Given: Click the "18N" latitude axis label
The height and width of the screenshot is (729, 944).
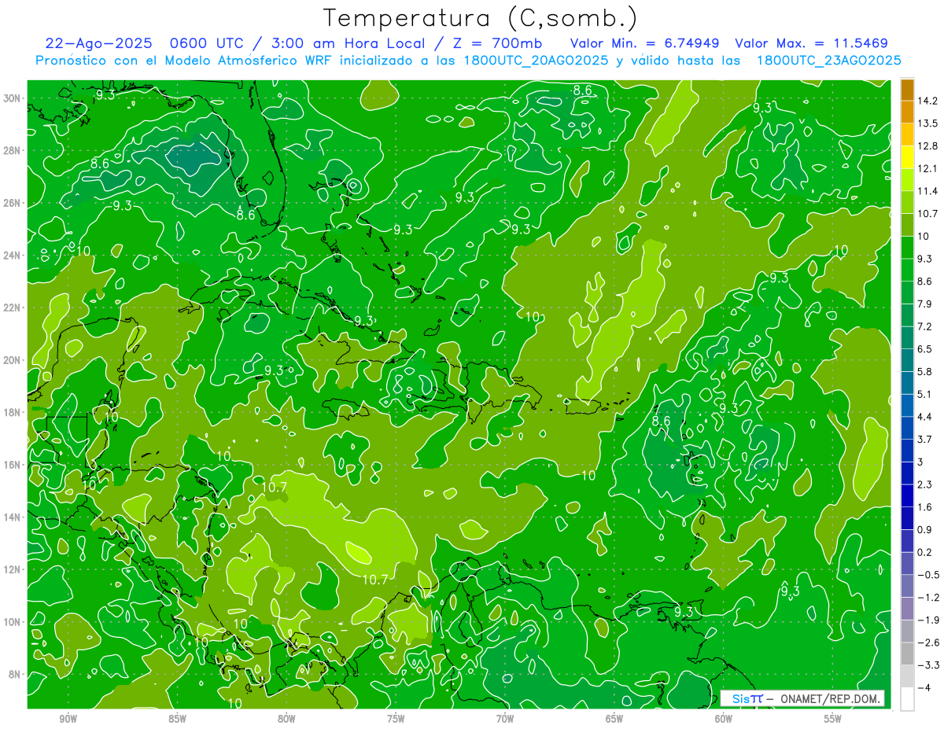Looking at the screenshot, I should point(13,412).
